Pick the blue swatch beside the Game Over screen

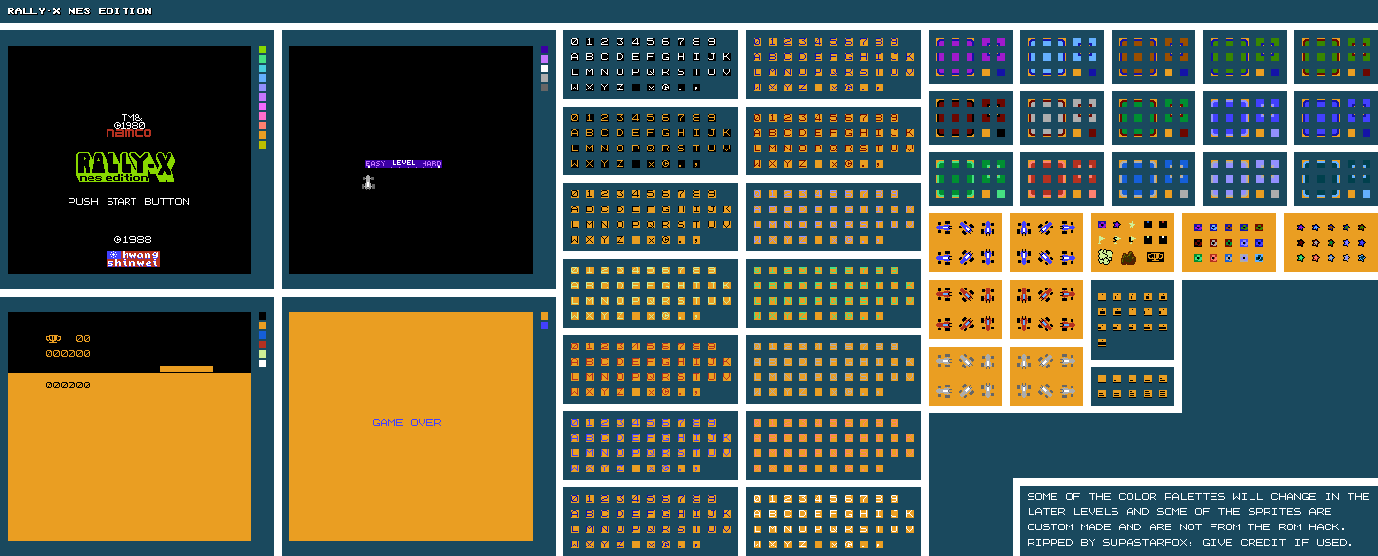544,326
